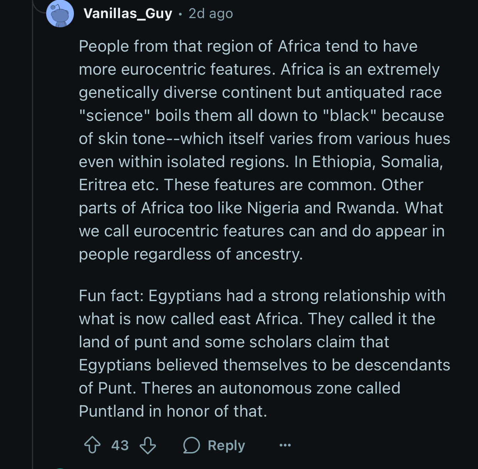Screen dimensions: 478x469
Task: Click the Reply speech bubble icon
Action: [x=191, y=445]
